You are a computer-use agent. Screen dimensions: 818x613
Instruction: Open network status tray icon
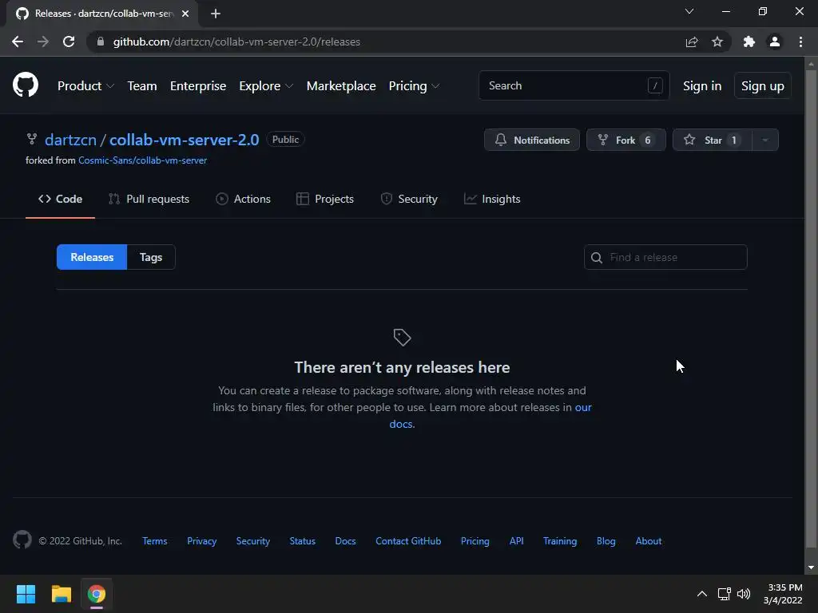pyautogui.click(x=724, y=594)
